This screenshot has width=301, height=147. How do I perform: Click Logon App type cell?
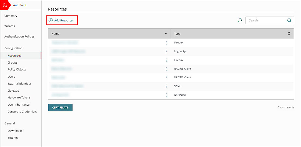click(181, 51)
